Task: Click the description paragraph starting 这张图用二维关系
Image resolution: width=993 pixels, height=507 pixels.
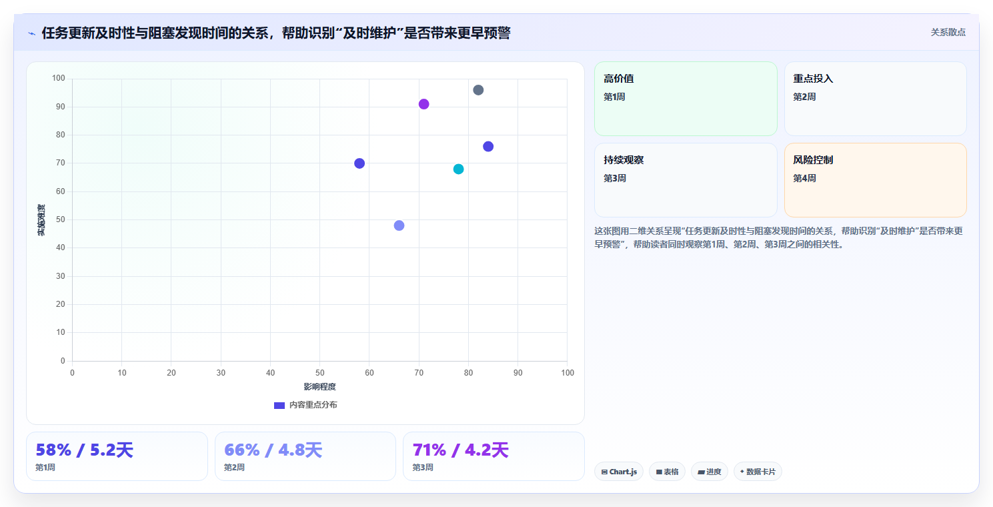Action: click(x=778, y=237)
